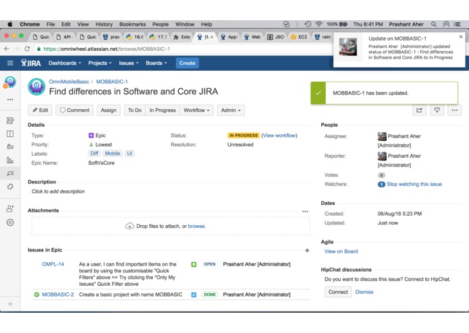Screen dimensions: 469x333
Task: Click the add user icon in sidebar
Action: click(10, 208)
